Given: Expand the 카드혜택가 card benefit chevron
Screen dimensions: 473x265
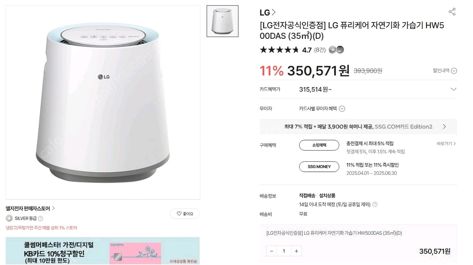Looking at the screenshot, I should pyautogui.click(x=453, y=89).
